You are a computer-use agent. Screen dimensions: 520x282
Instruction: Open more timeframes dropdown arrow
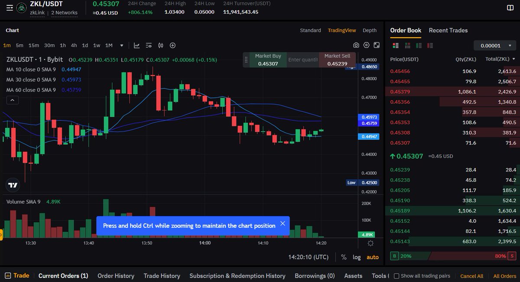(122, 46)
